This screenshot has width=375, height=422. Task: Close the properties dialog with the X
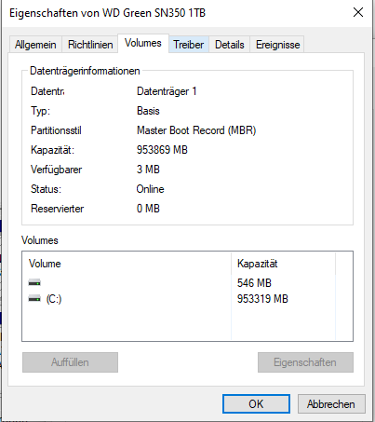[358, 13]
